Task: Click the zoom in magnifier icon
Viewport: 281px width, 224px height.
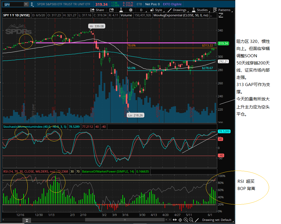Action: pos(186,220)
